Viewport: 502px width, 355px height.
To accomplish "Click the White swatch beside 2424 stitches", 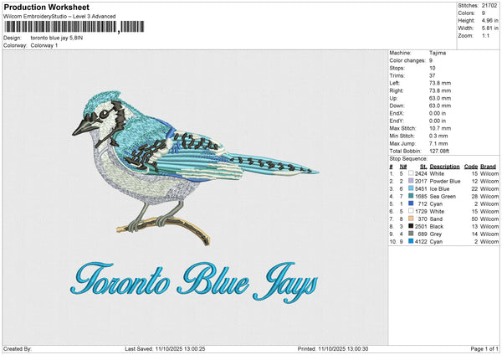I will [x=411, y=173].
